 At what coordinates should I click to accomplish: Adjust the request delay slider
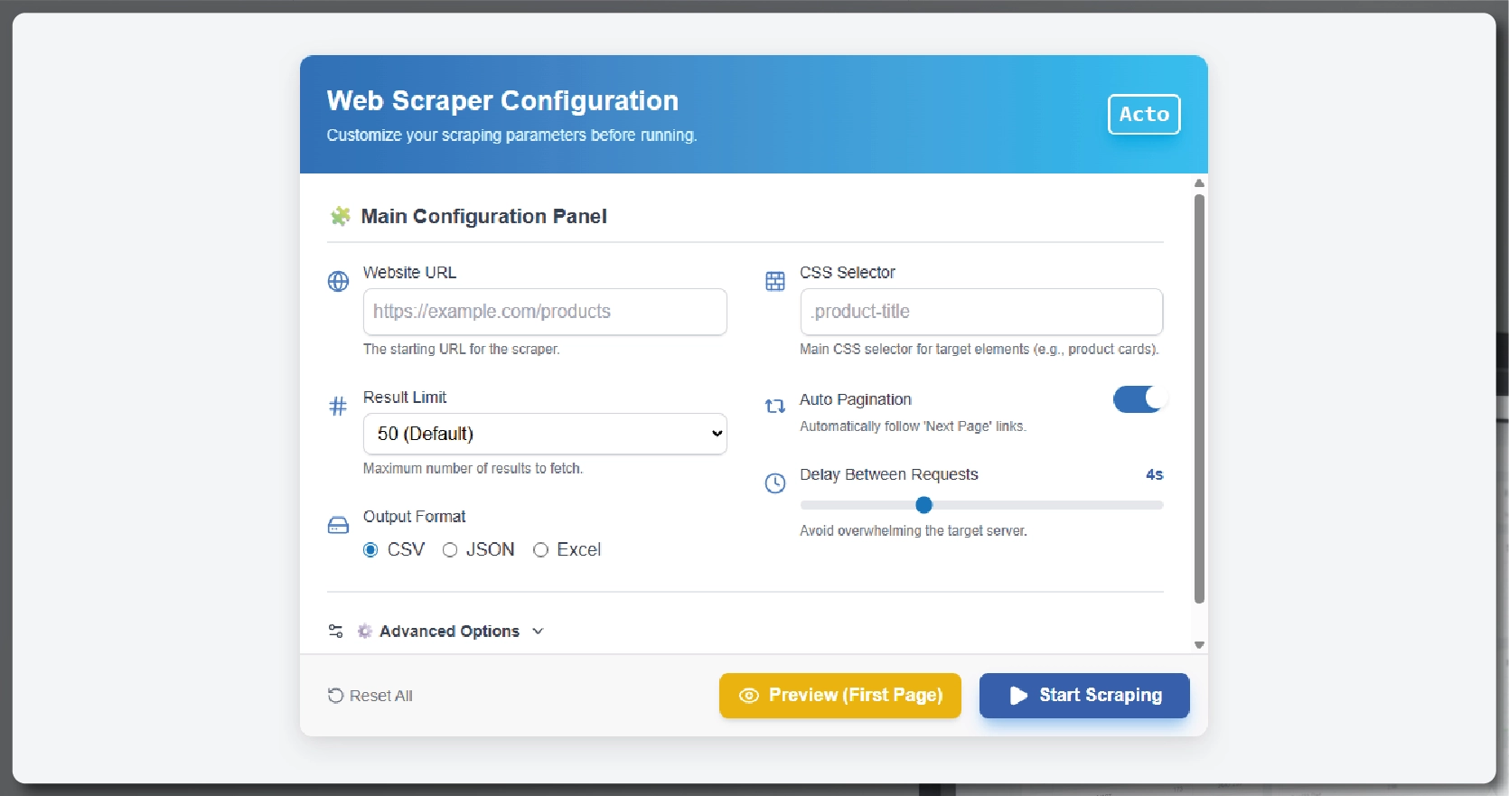pos(923,505)
